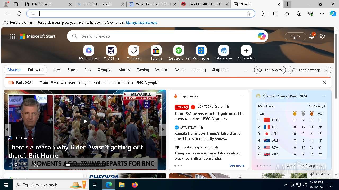This screenshot has height=190, width=339.
Task: Open the Extensions puzzle icon
Action: (x=262, y=13)
